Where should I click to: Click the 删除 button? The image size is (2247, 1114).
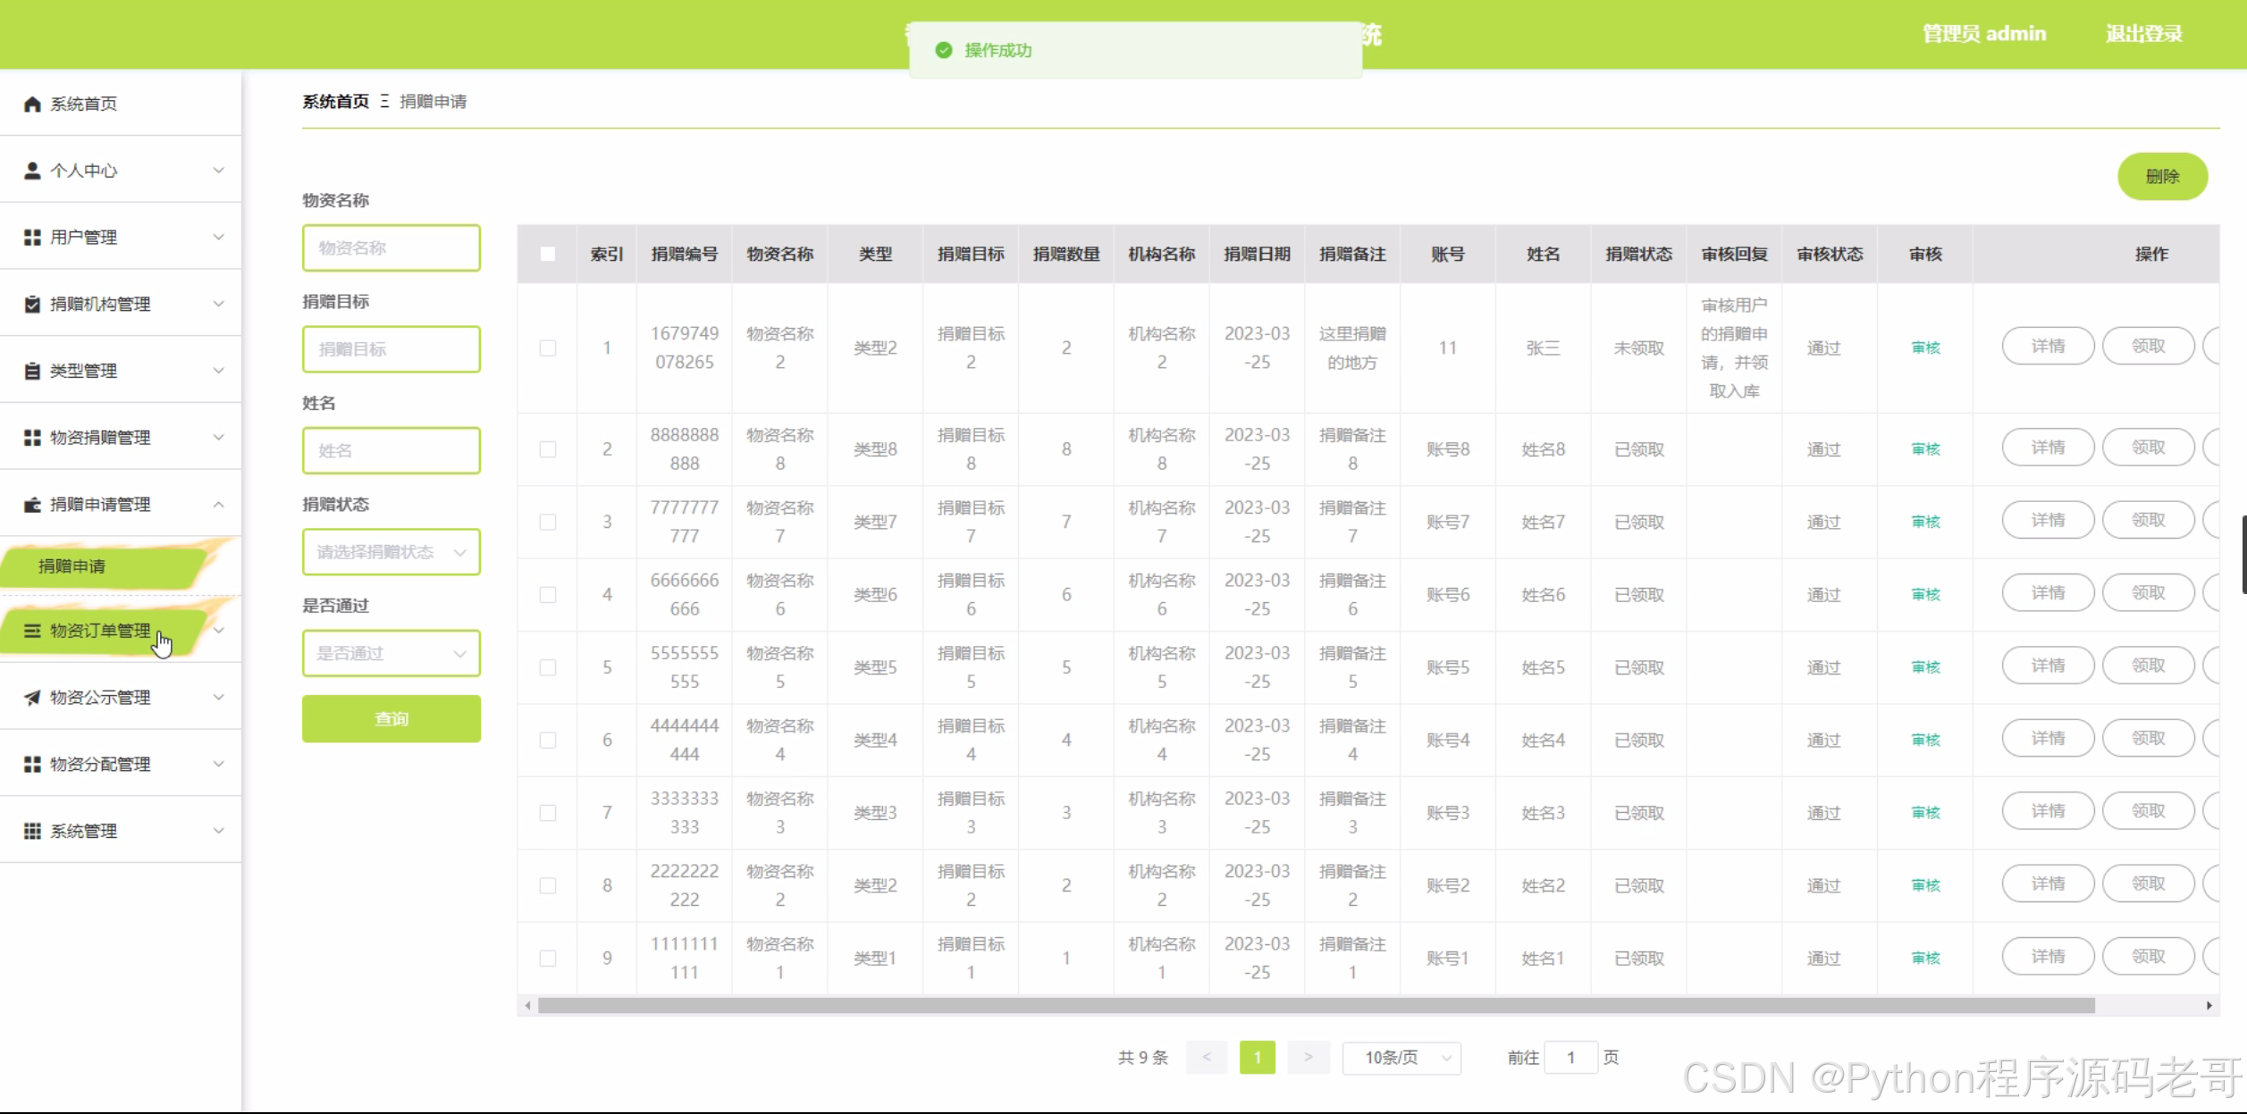click(x=2162, y=176)
